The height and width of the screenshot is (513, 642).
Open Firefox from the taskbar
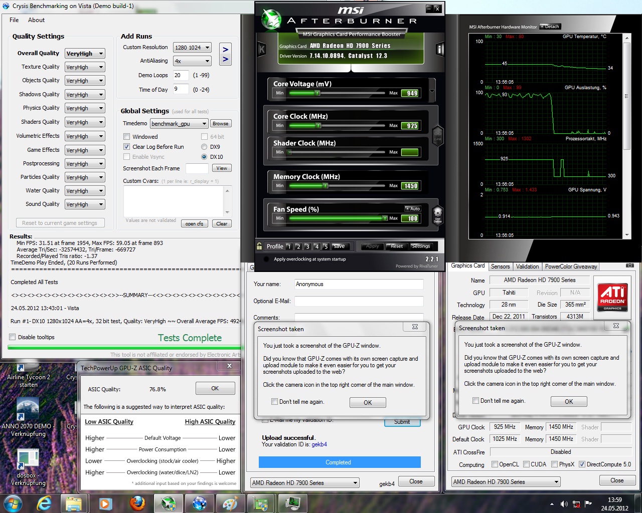[137, 503]
